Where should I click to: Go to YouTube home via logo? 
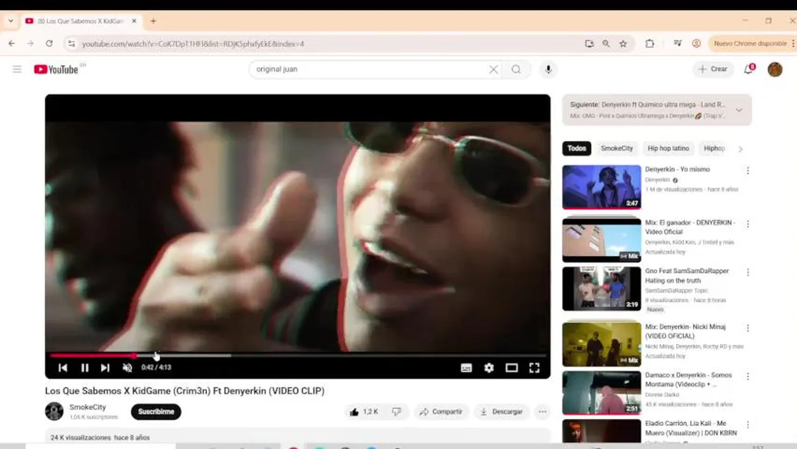click(x=56, y=69)
